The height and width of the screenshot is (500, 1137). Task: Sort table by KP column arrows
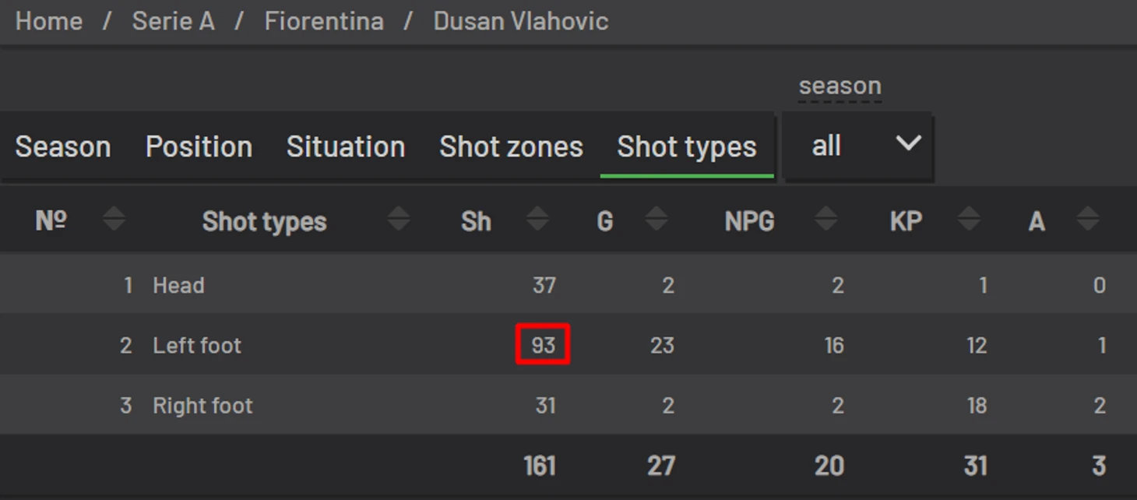click(969, 220)
